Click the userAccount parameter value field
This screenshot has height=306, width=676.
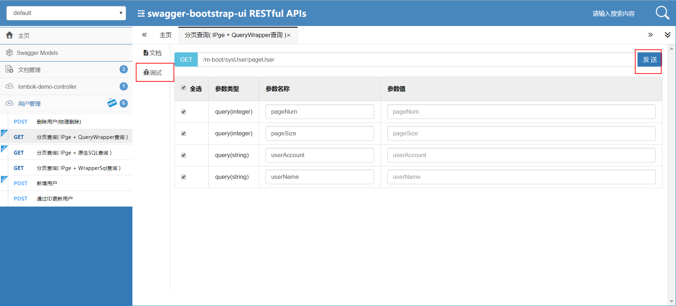coord(521,155)
